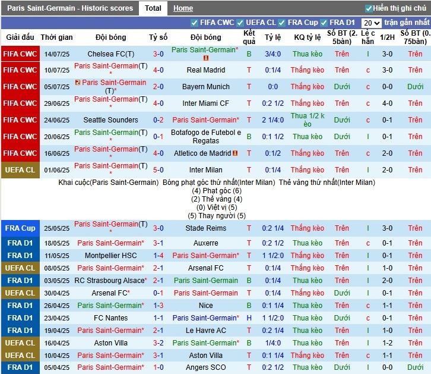This screenshot has height=374, width=431.
Task: Uncheck the UEFA CL filter checkbox
Action: coord(240,23)
